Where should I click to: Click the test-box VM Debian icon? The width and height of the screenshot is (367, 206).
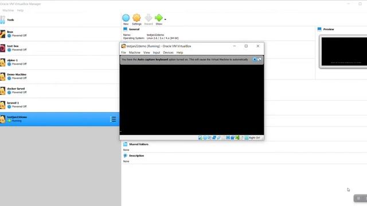[2, 48]
